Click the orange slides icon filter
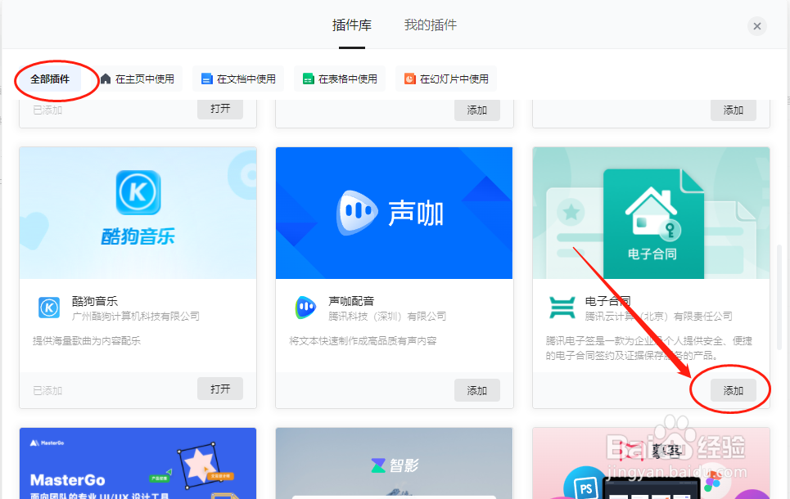The image size is (790, 499). point(409,79)
